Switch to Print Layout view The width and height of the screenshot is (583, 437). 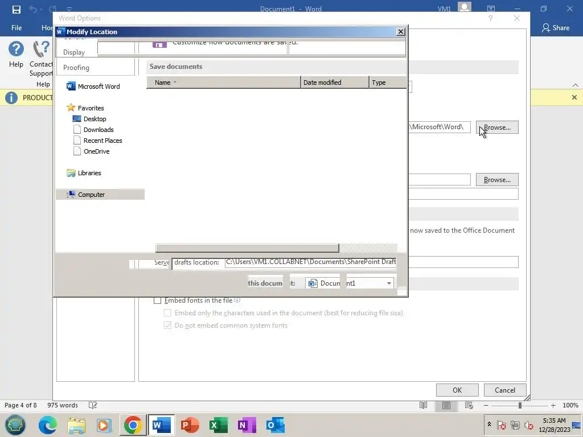(x=446, y=405)
